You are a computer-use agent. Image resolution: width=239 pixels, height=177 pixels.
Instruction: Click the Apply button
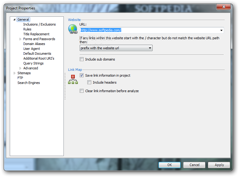219,165
